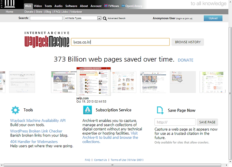Click the Visit Archive-It collections link

pos(110,138)
